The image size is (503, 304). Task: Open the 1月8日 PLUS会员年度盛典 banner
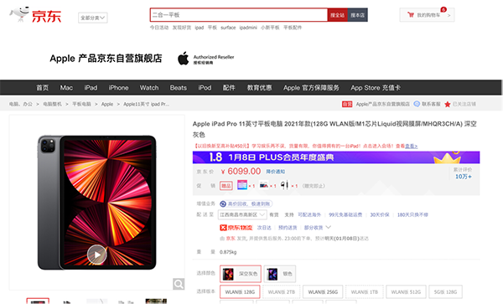click(336, 157)
